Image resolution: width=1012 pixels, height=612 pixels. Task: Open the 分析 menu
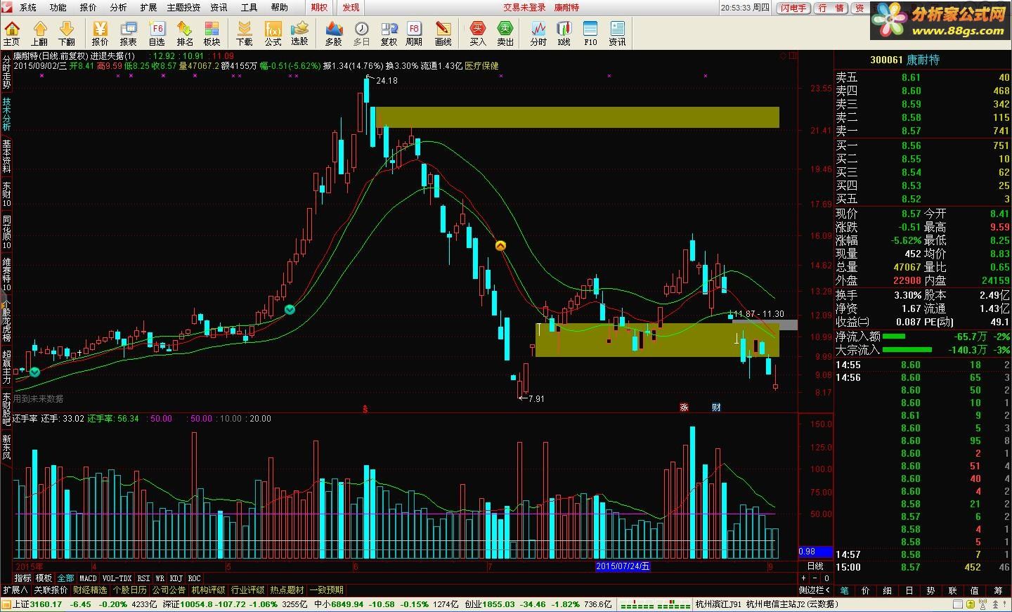[119, 8]
